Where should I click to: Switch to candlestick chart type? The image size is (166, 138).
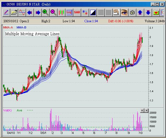coord(61,12)
